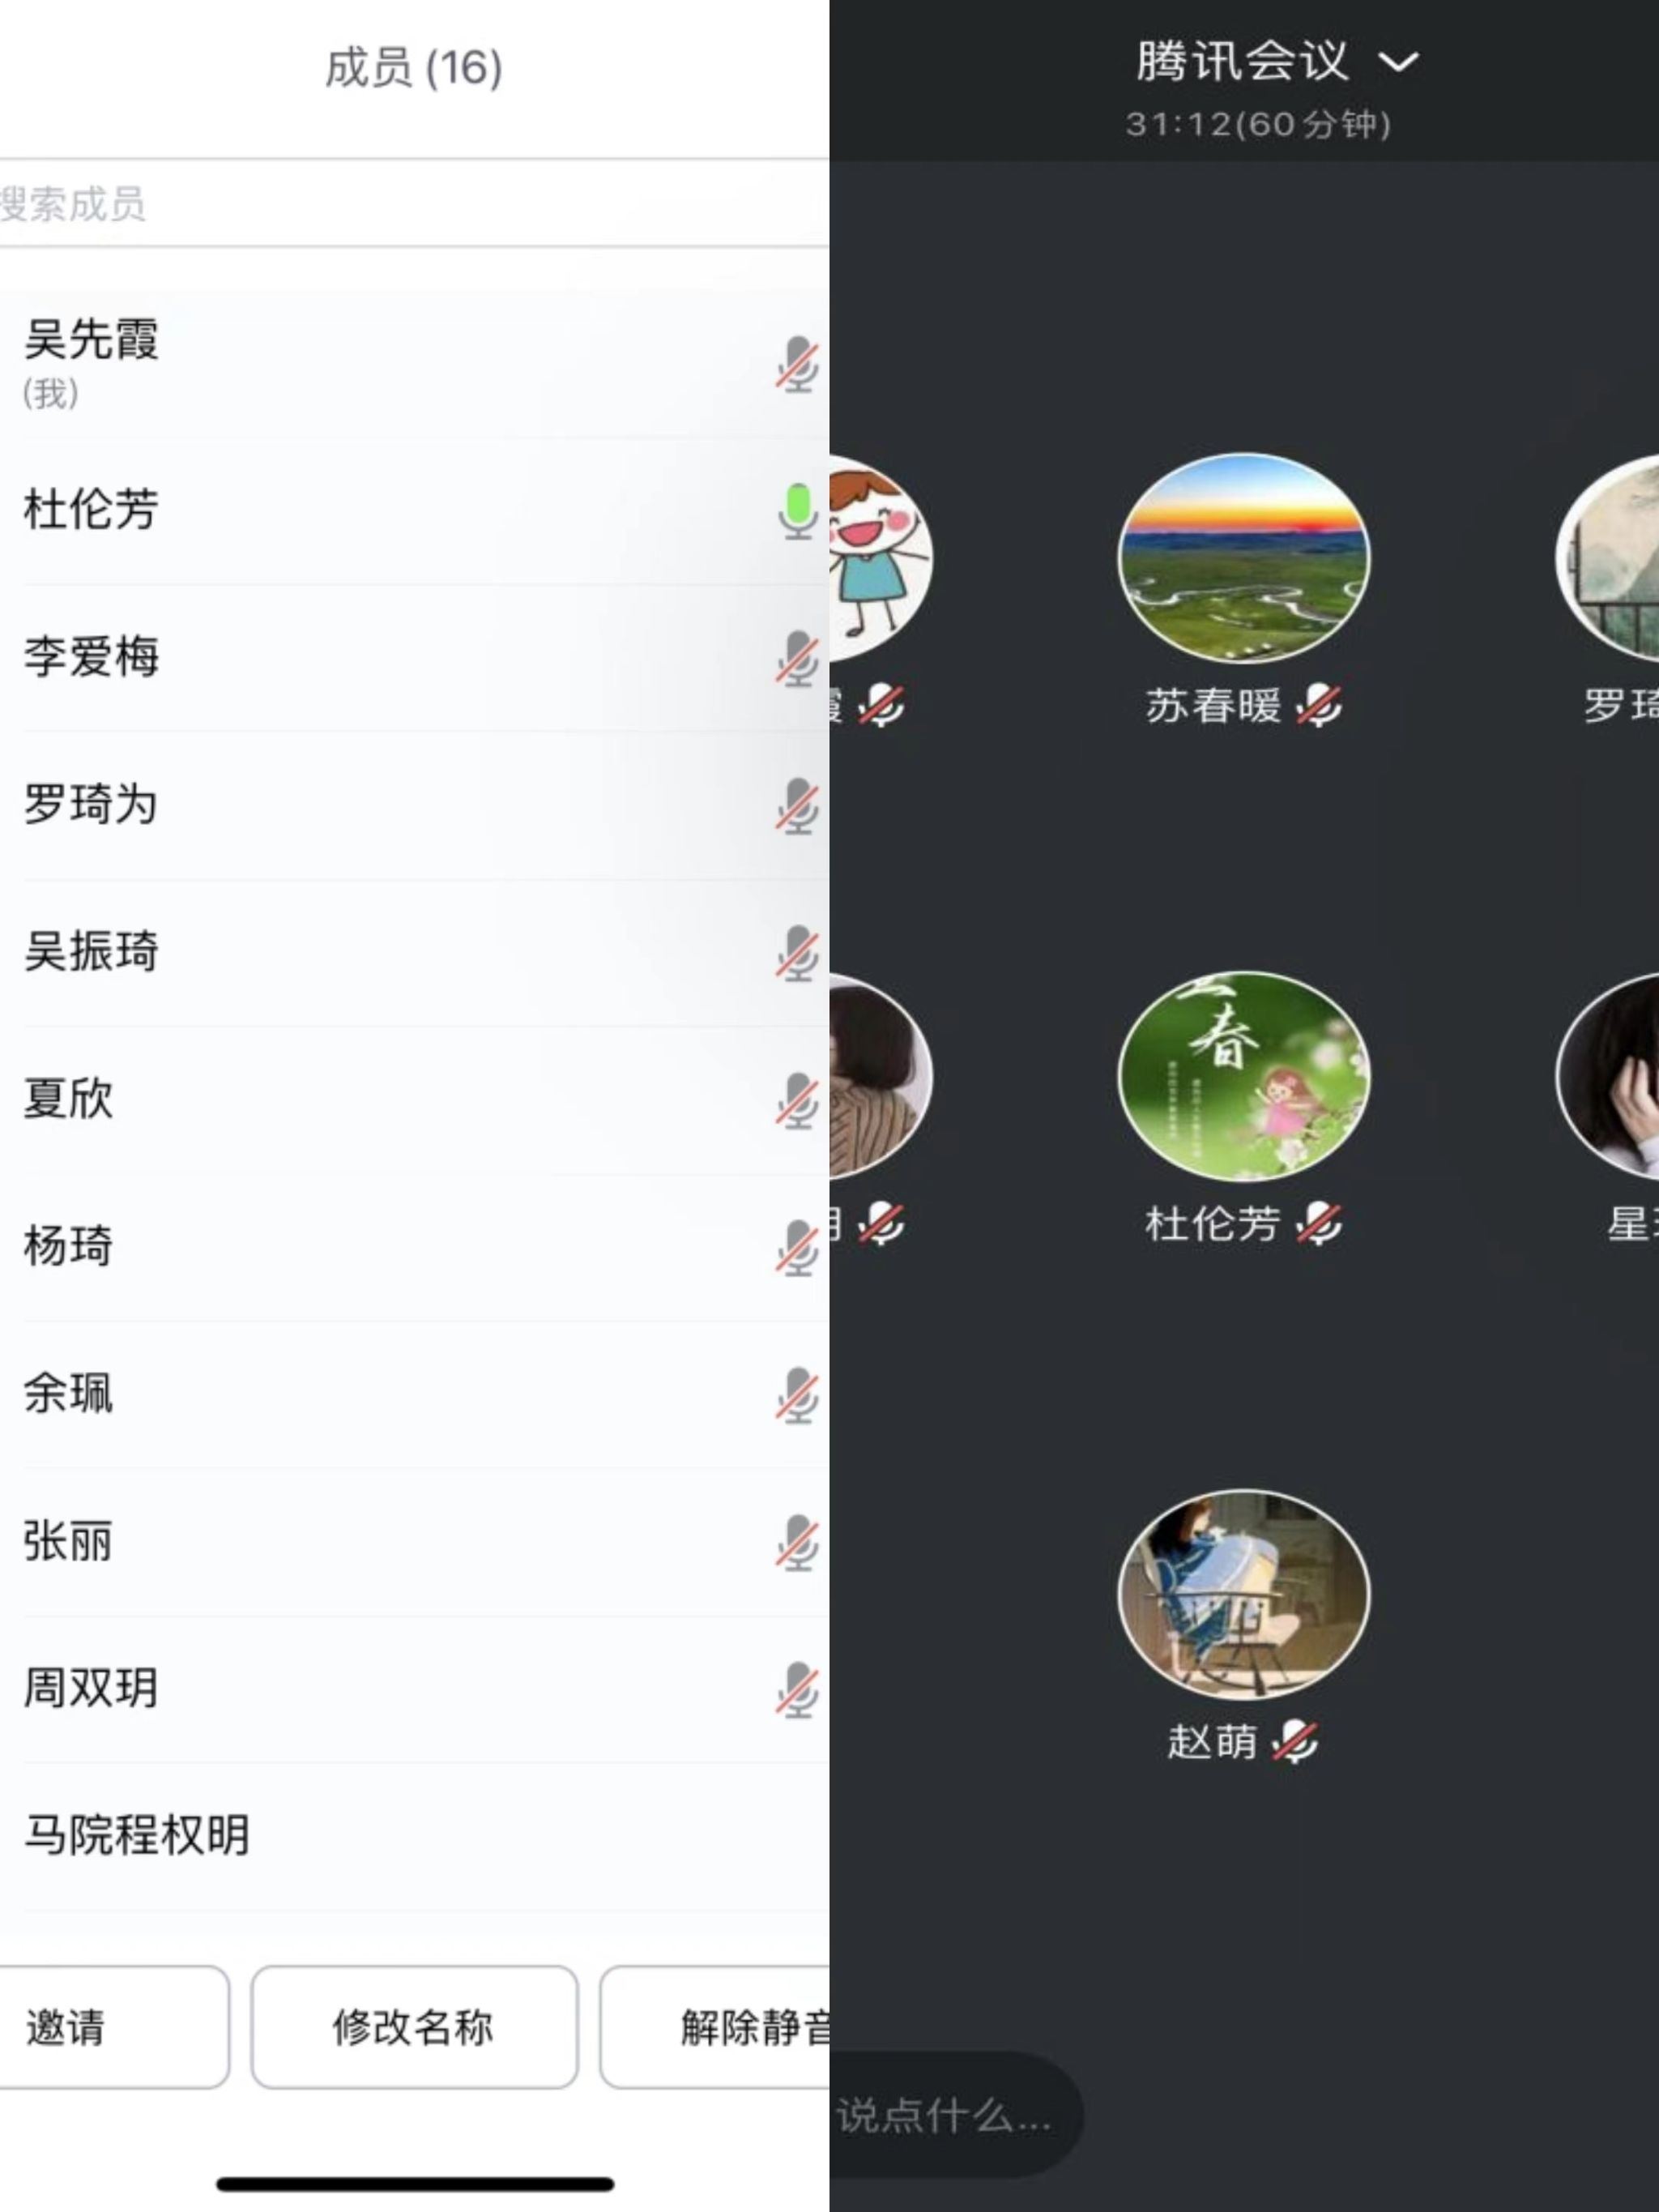Toggle microphone status for 周双玥
The width and height of the screenshot is (1659, 2212).
(x=798, y=1689)
